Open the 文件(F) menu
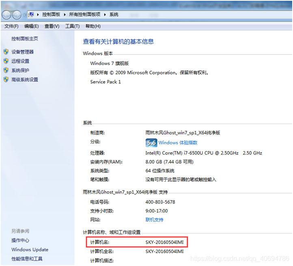 pyautogui.click(x=11, y=26)
